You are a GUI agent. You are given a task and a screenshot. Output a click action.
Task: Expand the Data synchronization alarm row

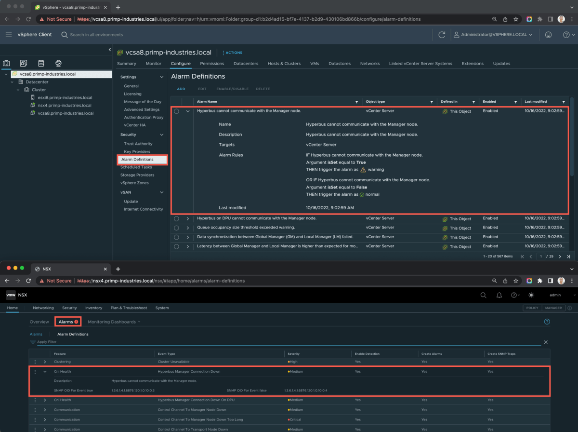[188, 237]
